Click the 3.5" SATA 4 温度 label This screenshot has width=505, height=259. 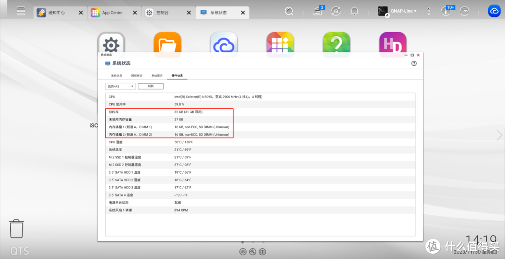[x=121, y=195]
